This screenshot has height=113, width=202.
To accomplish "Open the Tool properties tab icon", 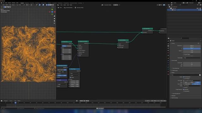I will [x=168, y=41].
